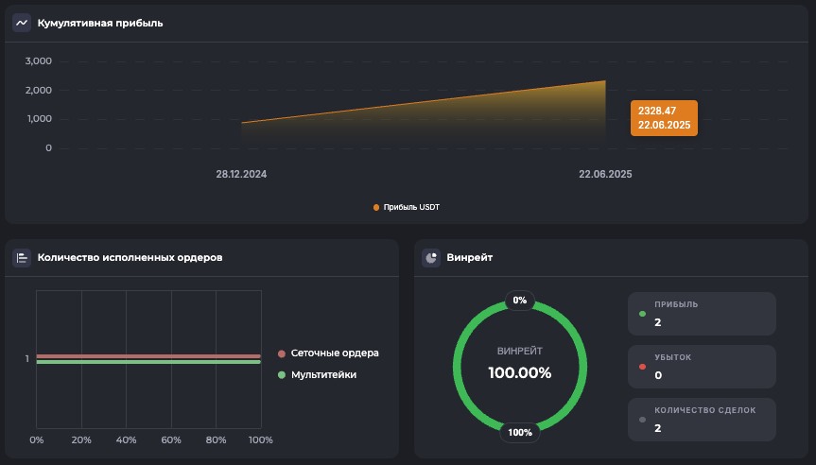
Task: Click the pie chart icon beside Винрейт
Action: [431, 257]
